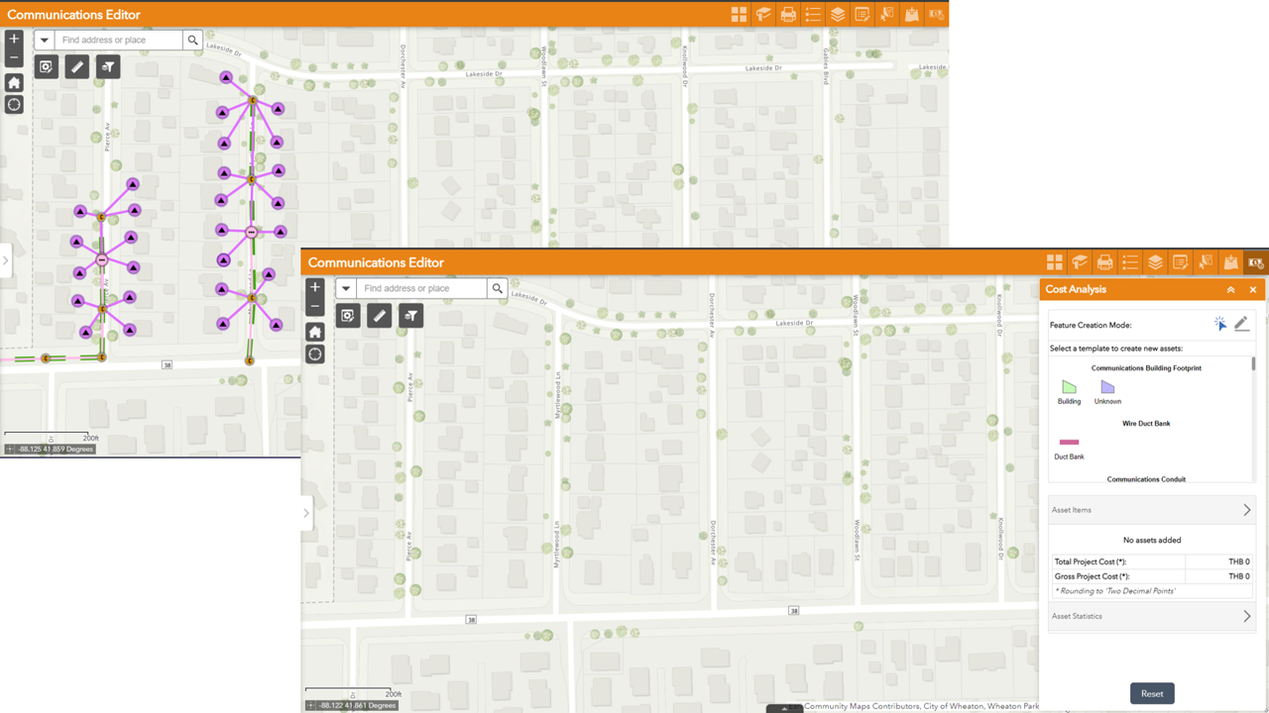Activate the Locate my position control
Viewport: 1269px width, 713px height.
pyautogui.click(x=314, y=354)
